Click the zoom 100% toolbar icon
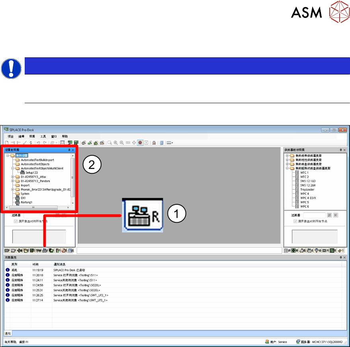The height and width of the screenshot is (347, 350). (x=128, y=143)
